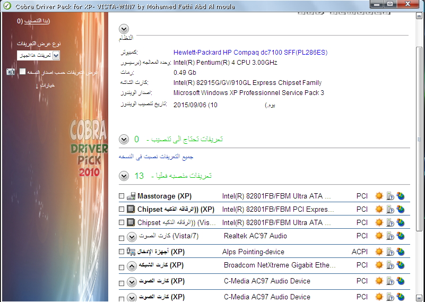Viewport: 425px width, 302px height.
Task: Open device info icon for Masstorage (XP)
Action: click(390, 196)
